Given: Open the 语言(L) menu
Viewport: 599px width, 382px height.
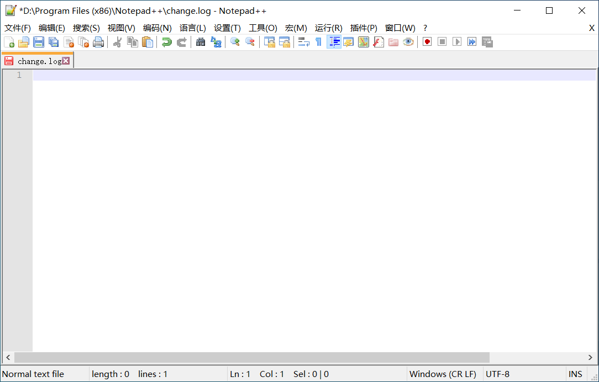Looking at the screenshot, I should coord(192,28).
